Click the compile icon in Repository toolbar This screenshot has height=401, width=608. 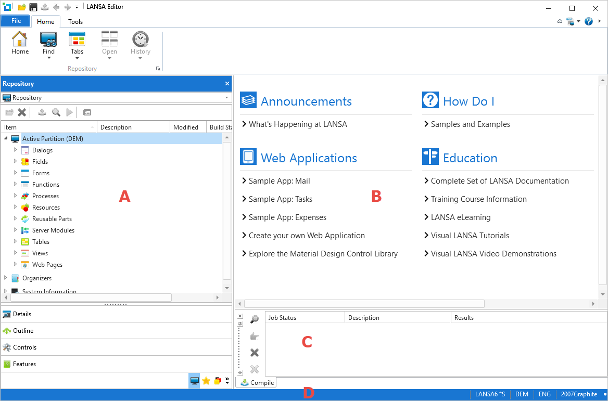(42, 112)
